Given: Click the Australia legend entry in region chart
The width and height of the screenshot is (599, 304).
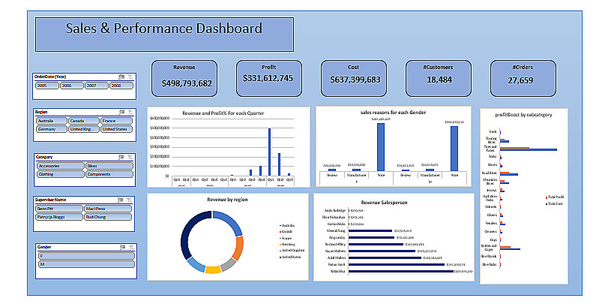Looking at the screenshot, I should tap(287, 226).
